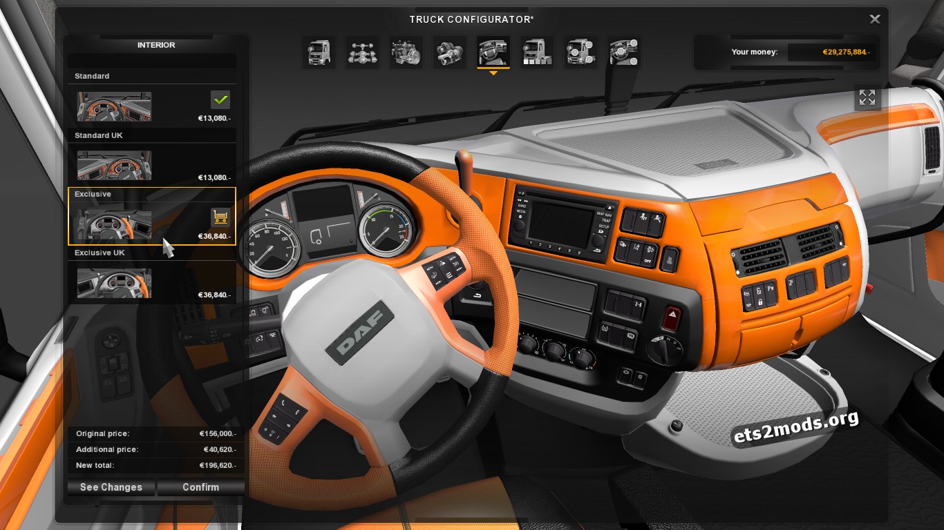Screen dimensions: 944x530
Task: Open the interior accessories category icon
Action: 624,52
